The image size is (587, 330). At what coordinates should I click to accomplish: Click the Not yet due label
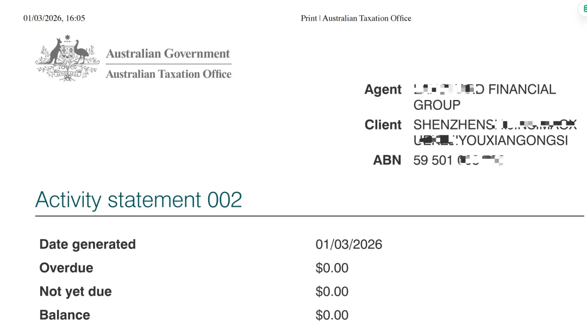(76, 291)
